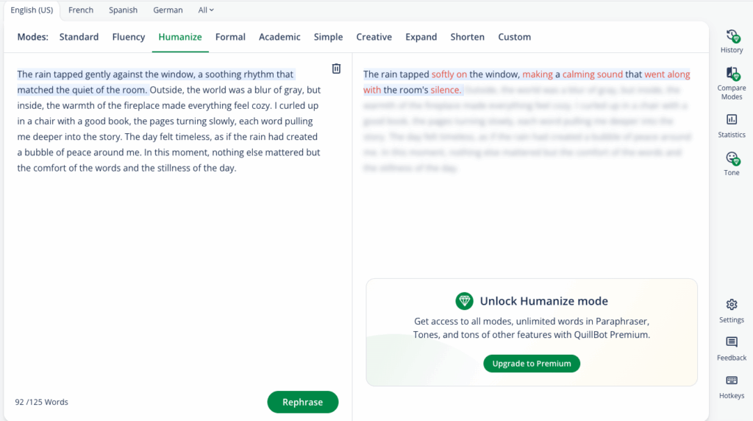This screenshot has height=421, width=753.
Task: Click the rephrased phrase "calming sound"
Action: pos(592,74)
